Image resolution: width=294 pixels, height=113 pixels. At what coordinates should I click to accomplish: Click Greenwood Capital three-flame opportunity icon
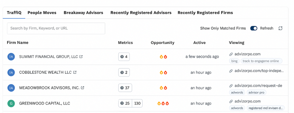[x=163, y=103]
